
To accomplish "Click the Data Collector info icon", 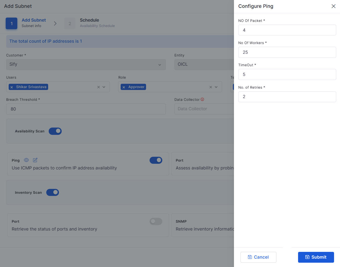I will [202, 99].
